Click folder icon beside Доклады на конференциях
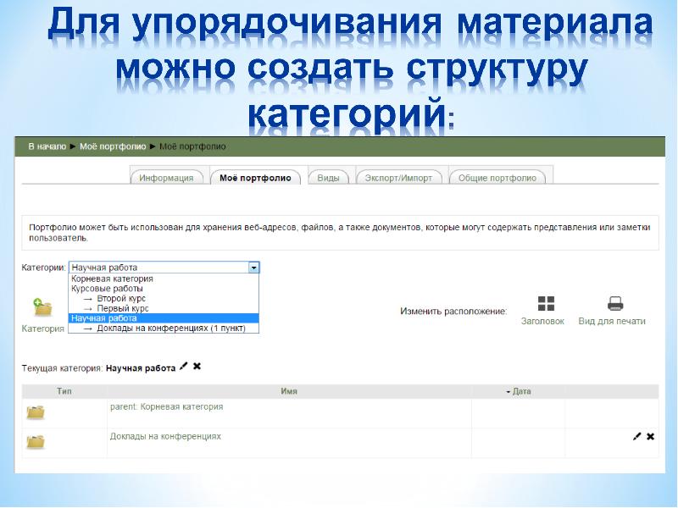Viewport: 678px width, 508px height. [36, 441]
